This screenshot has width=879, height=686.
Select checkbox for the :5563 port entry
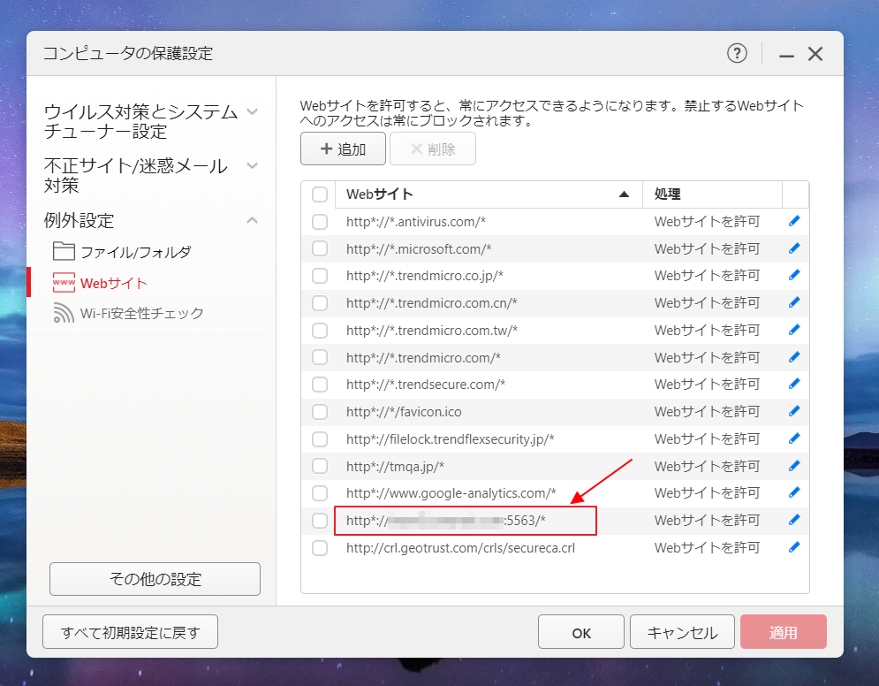click(x=320, y=521)
